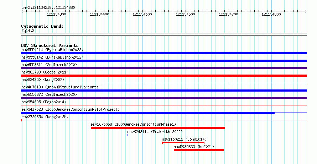Click ruler position 121134400

pos(99,14)
